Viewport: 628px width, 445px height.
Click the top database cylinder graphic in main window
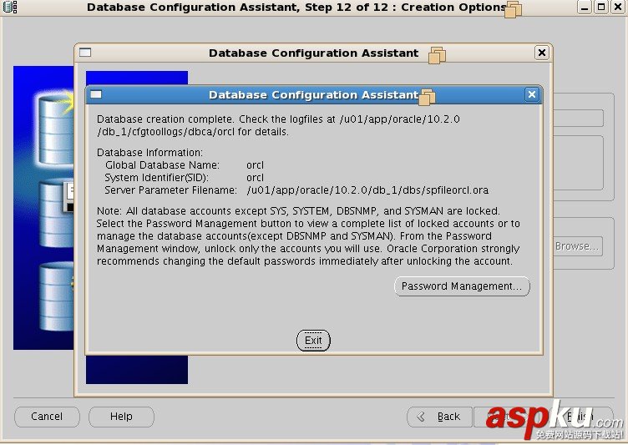pos(56,129)
